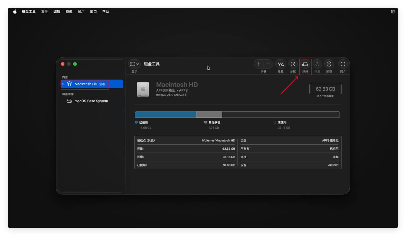The height and width of the screenshot is (236, 406).
Task: Open the 文件 menu
Action: pyautogui.click(x=44, y=12)
